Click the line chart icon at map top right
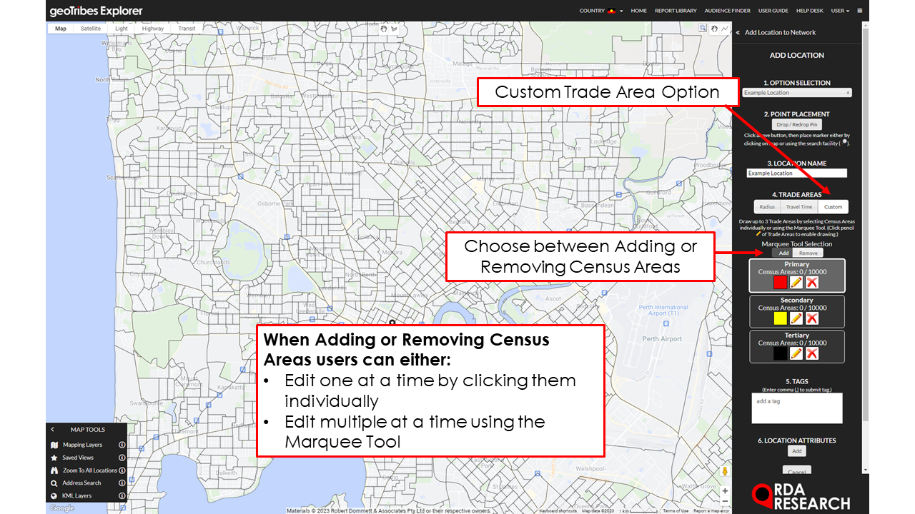 coord(724,29)
